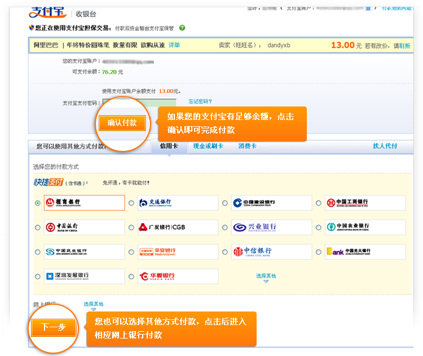Select the 华夏银行 radio button
423x356 pixels.
coord(131,277)
